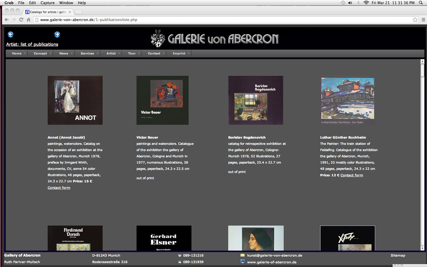
Task: Click the Bluetooth icon in menu bar
Action: (358, 3)
